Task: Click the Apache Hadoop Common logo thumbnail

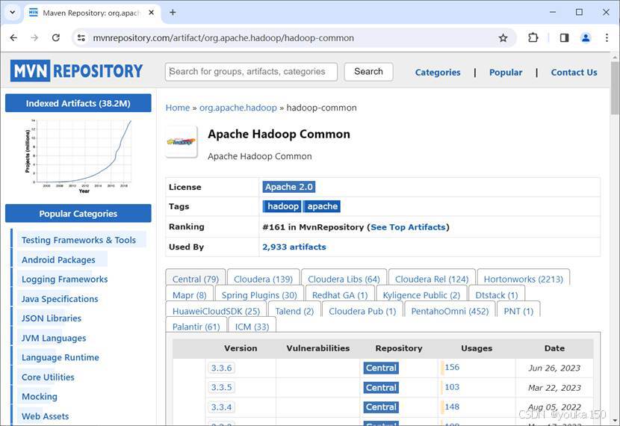Action: point(182,141)
